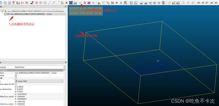Image resolution: width=219 pixels, height=106 pixels.
Task: Click the red green blue registration icon
Action: 32,3
